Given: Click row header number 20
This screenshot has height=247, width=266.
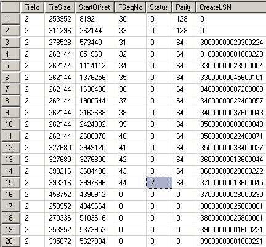Looking at the screenshot, I should (11, 241).
